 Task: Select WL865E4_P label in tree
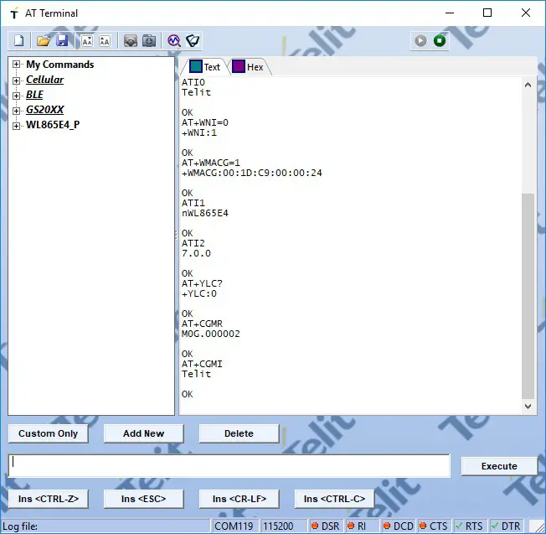53,125
